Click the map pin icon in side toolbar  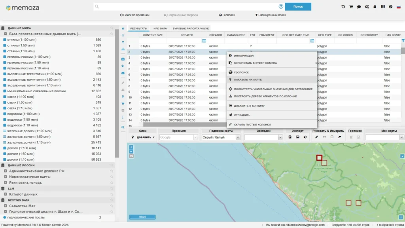click(x=123, y=97)
